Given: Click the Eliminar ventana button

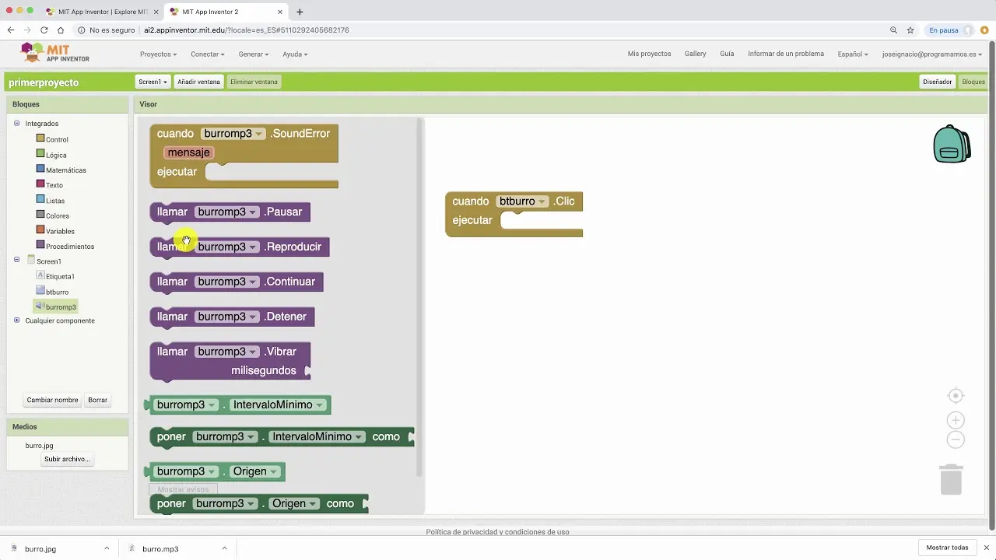Looking at the screenshot, I should [x=254, y=82].
